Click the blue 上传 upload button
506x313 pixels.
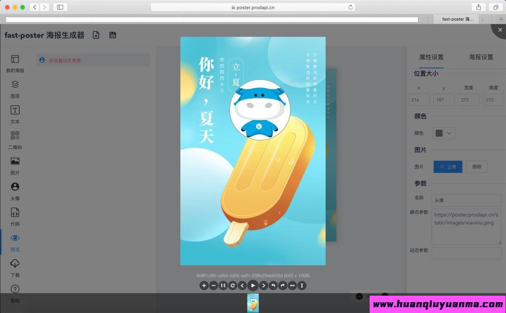pyautogui.click(x=448, y=167)
